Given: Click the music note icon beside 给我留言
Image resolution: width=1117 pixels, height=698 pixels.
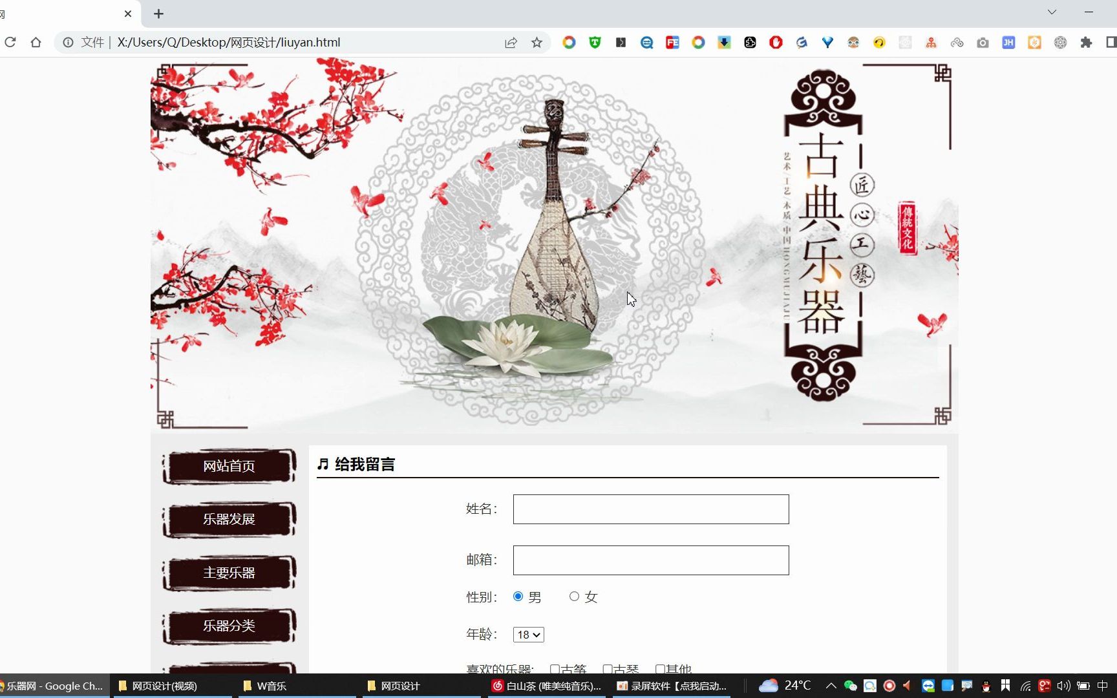Looking at the screenshot, I should 321,463.
